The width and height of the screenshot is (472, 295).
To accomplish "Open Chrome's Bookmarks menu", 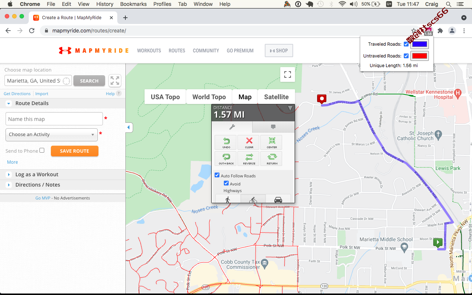I will pyautogui.click(x=133, y=4).
